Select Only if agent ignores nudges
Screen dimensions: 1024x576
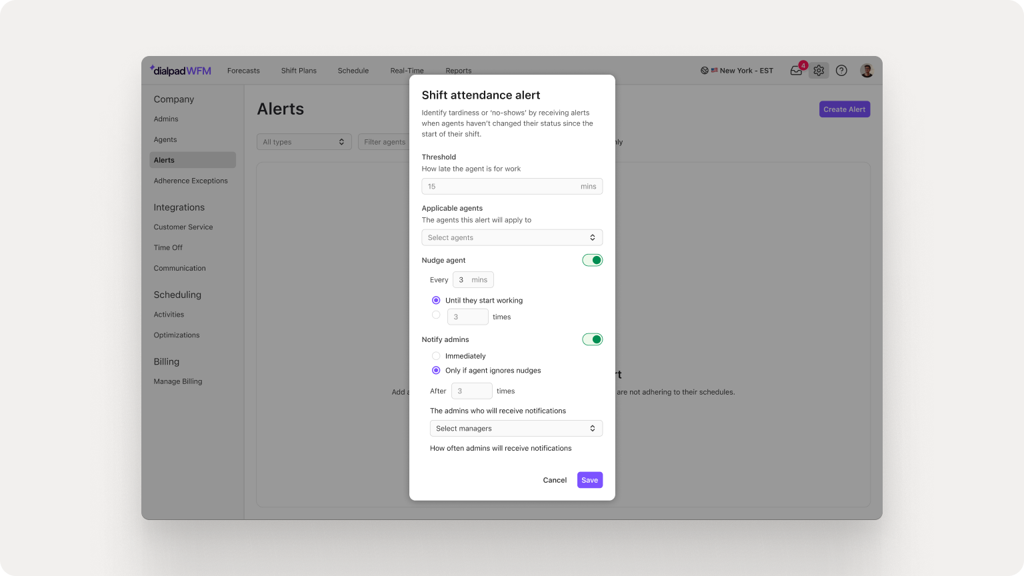tap(436, 370)
